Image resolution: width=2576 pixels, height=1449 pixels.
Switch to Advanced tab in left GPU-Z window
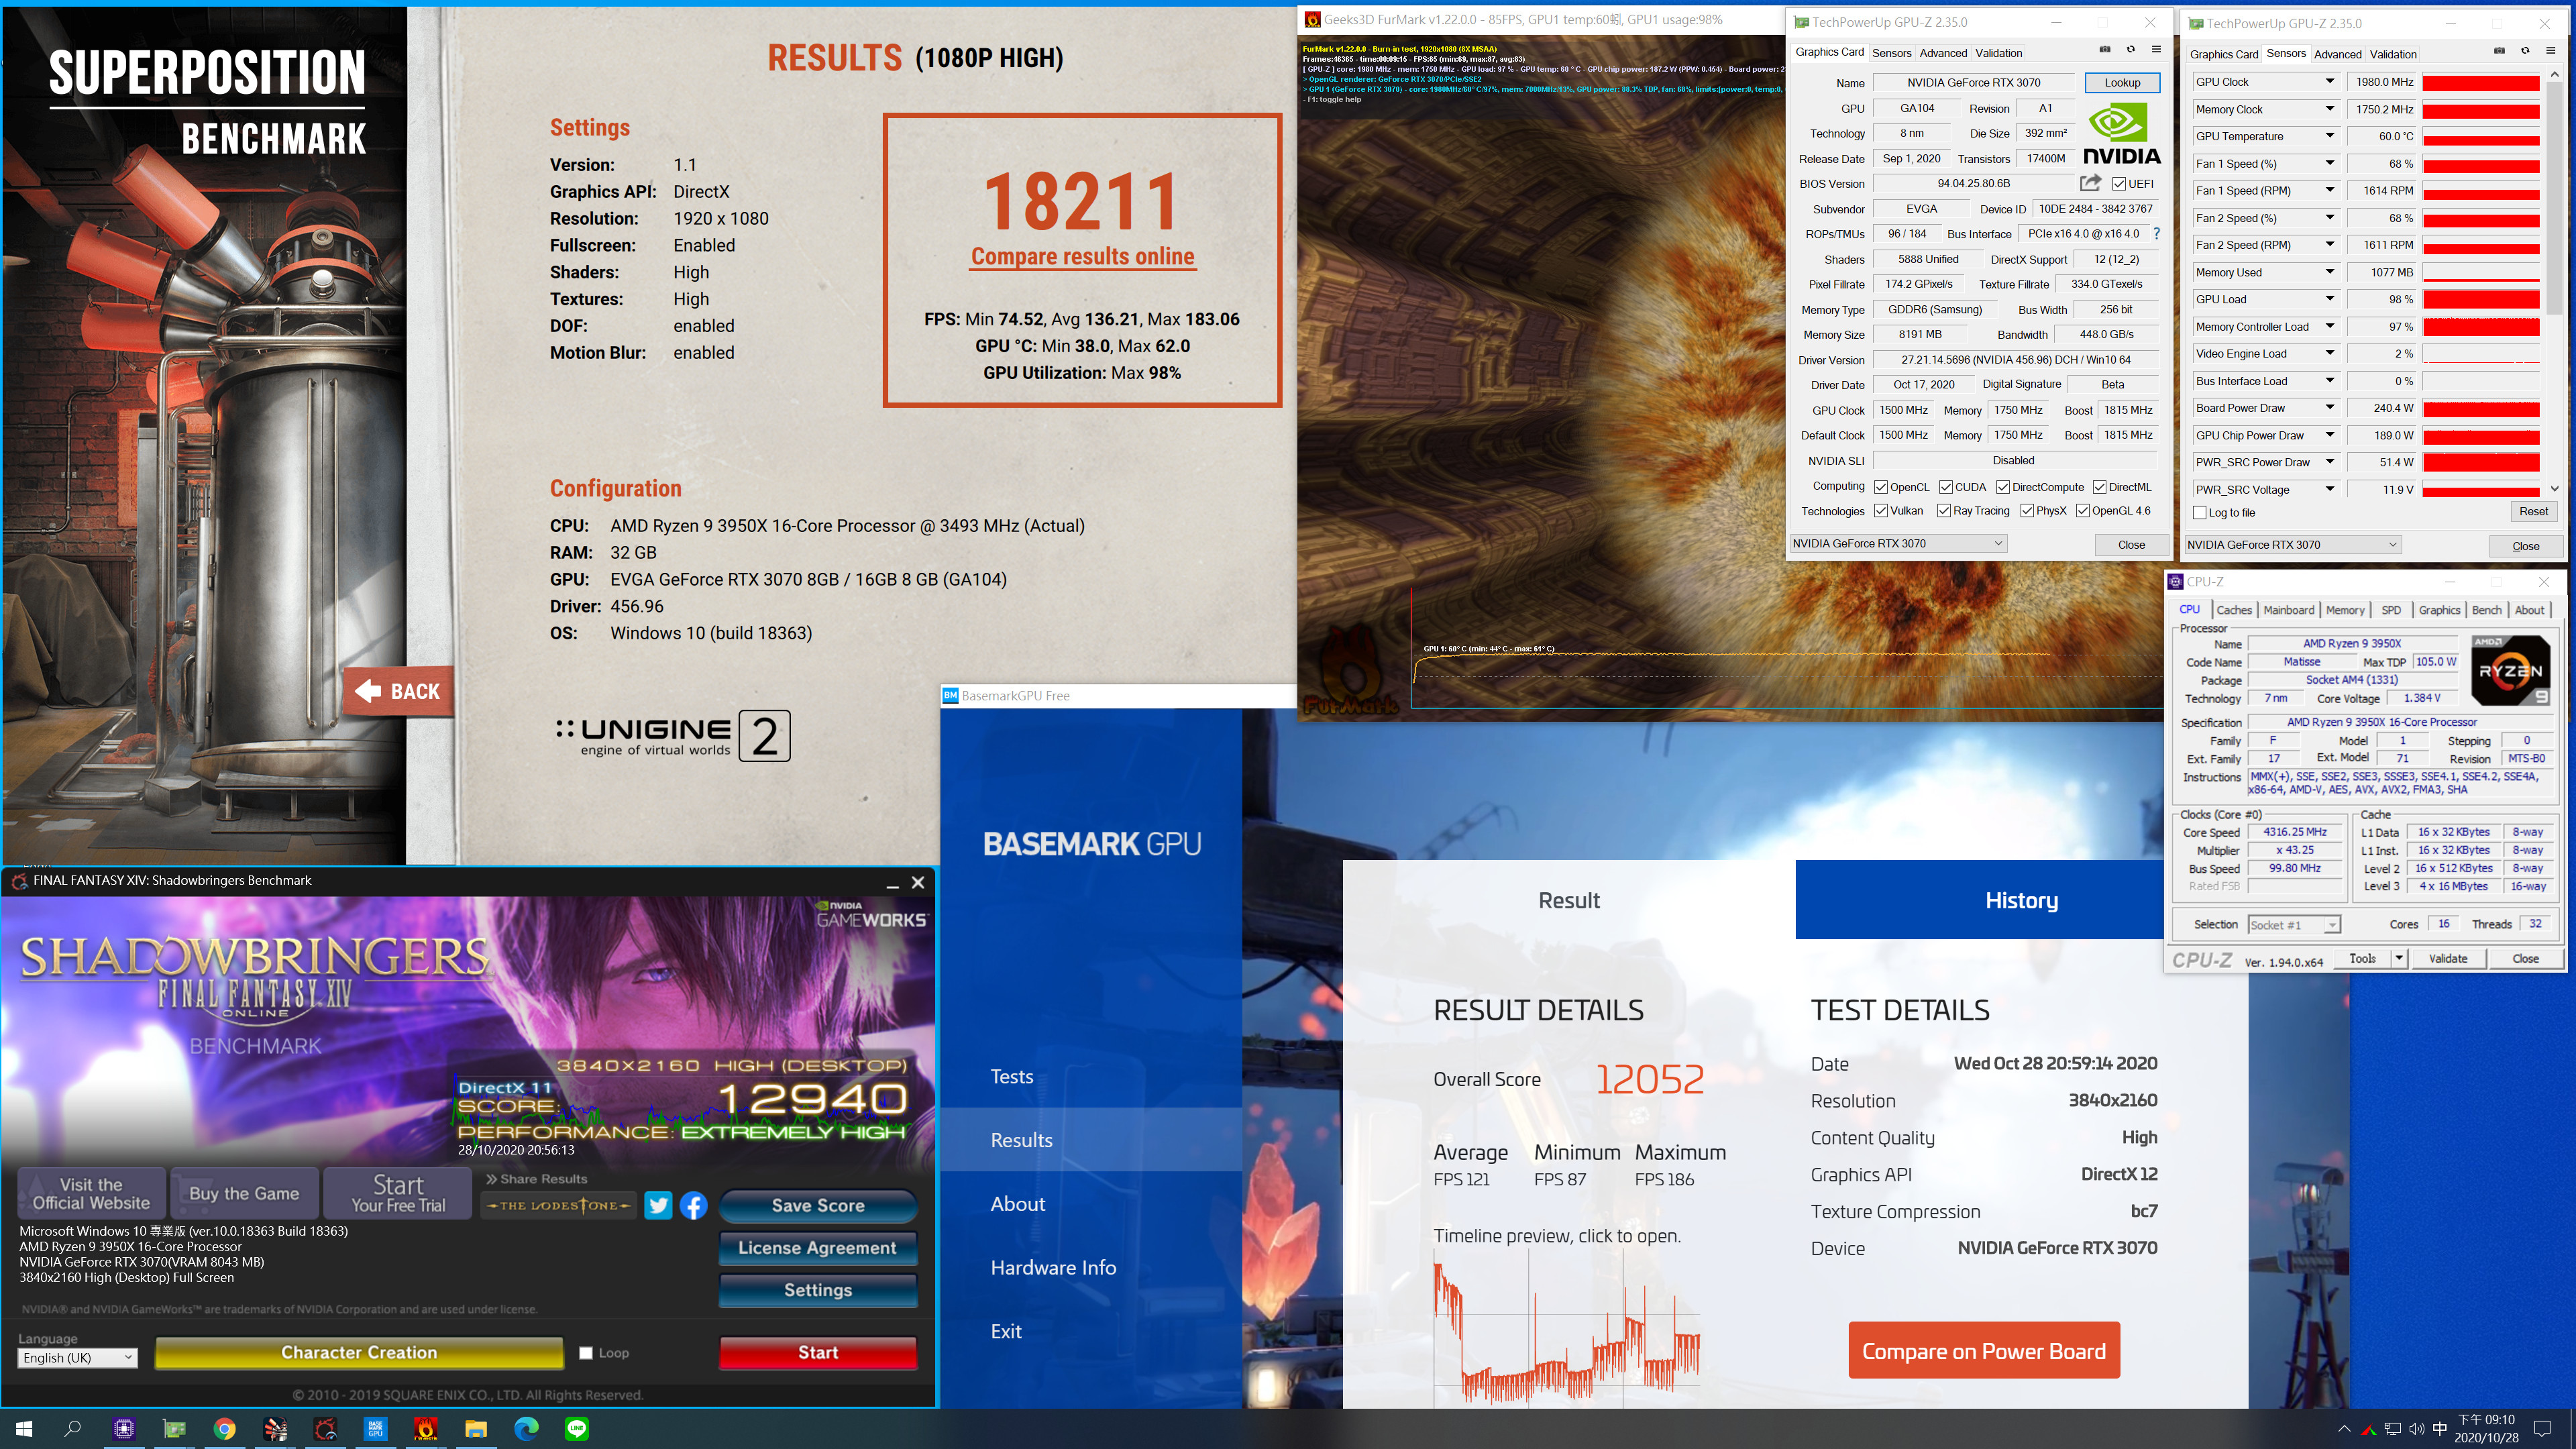1943,53
